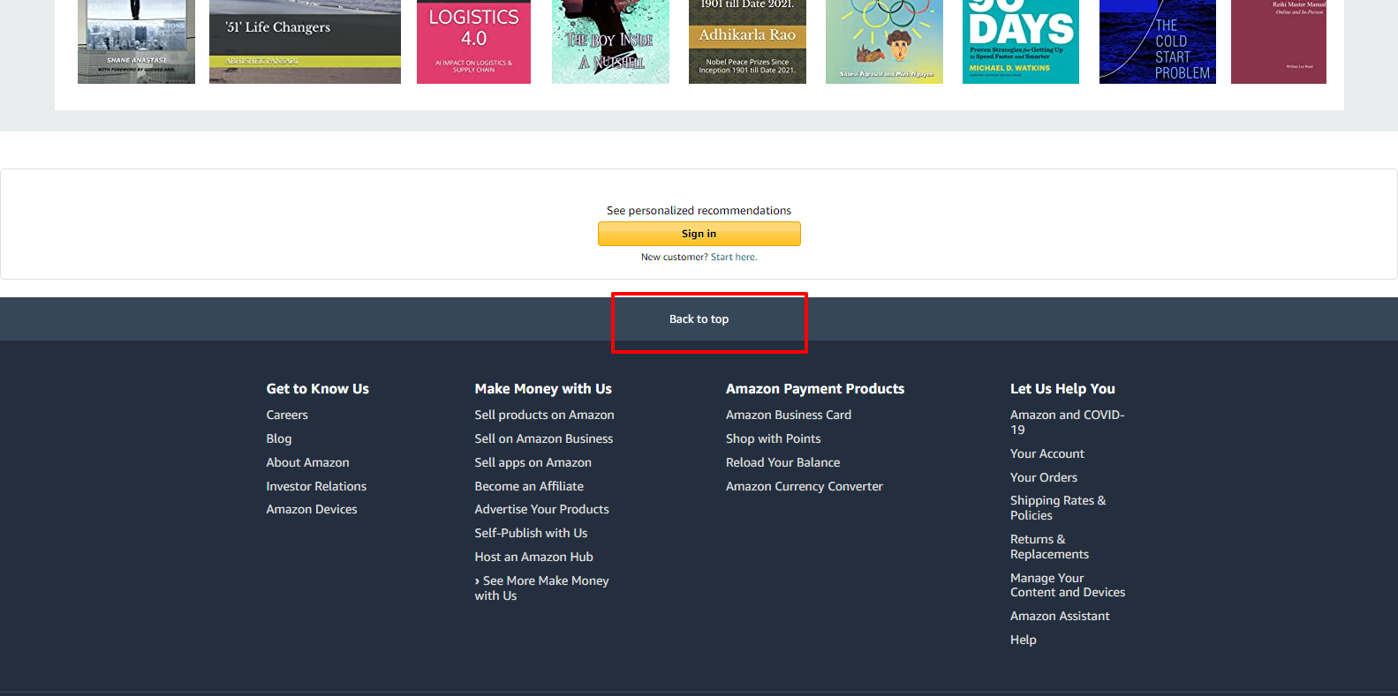Follow the 'Start here.' new customer link
The height and width of the screenshot is (696, 1398).
pos(734,258)
